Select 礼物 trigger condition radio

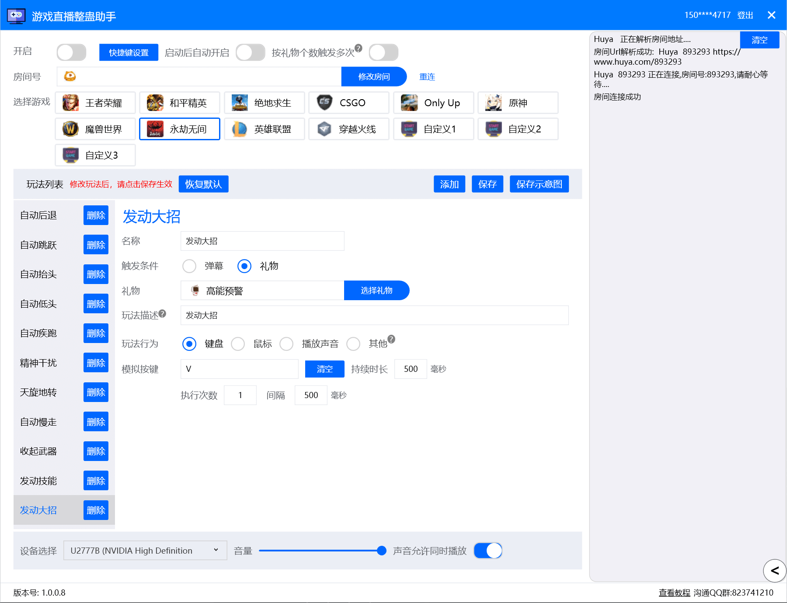point(244,266)
